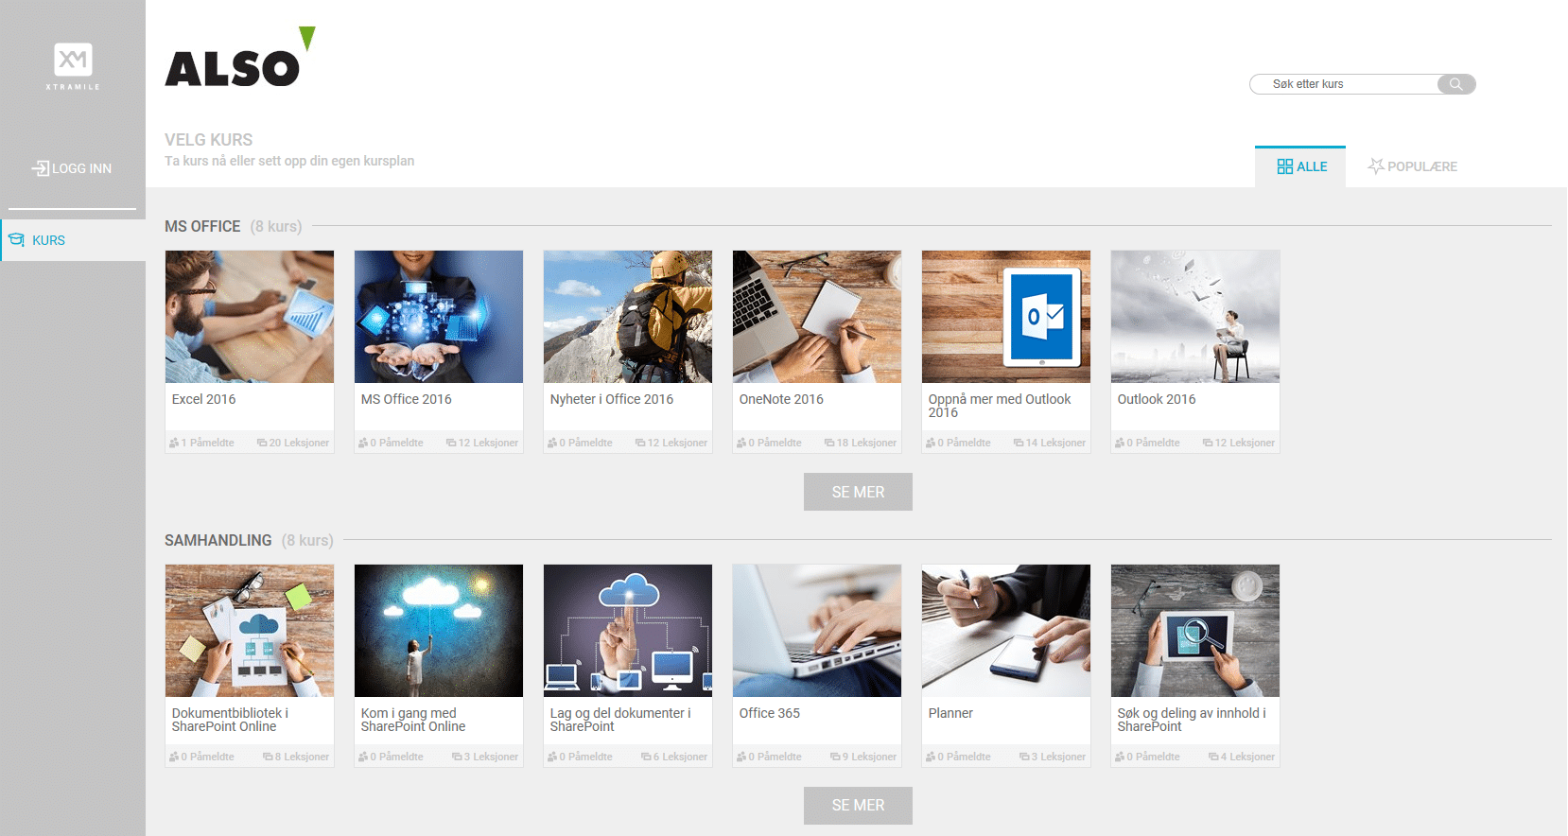Click the login arrow icon beside LOGG INN
Screen dimensions: 1568x836
(x=41, y=168)
